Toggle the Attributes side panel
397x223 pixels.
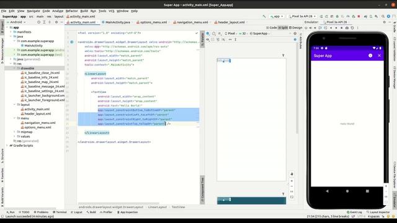(300, 42)
